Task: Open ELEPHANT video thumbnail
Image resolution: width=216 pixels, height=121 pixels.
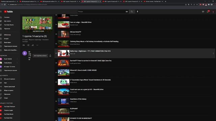Action: pyautogui.click(x=63, y=111)
